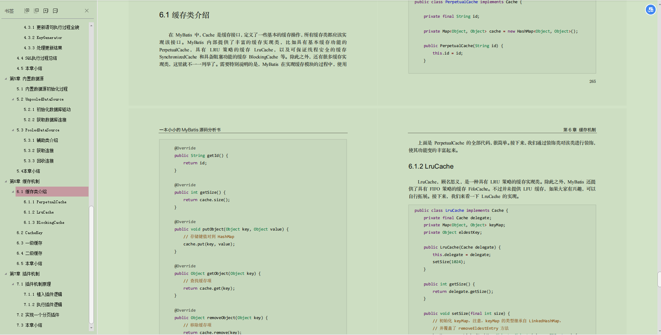Open bookmark 7.2 实现一个分页插件

[x=38, y=315]
